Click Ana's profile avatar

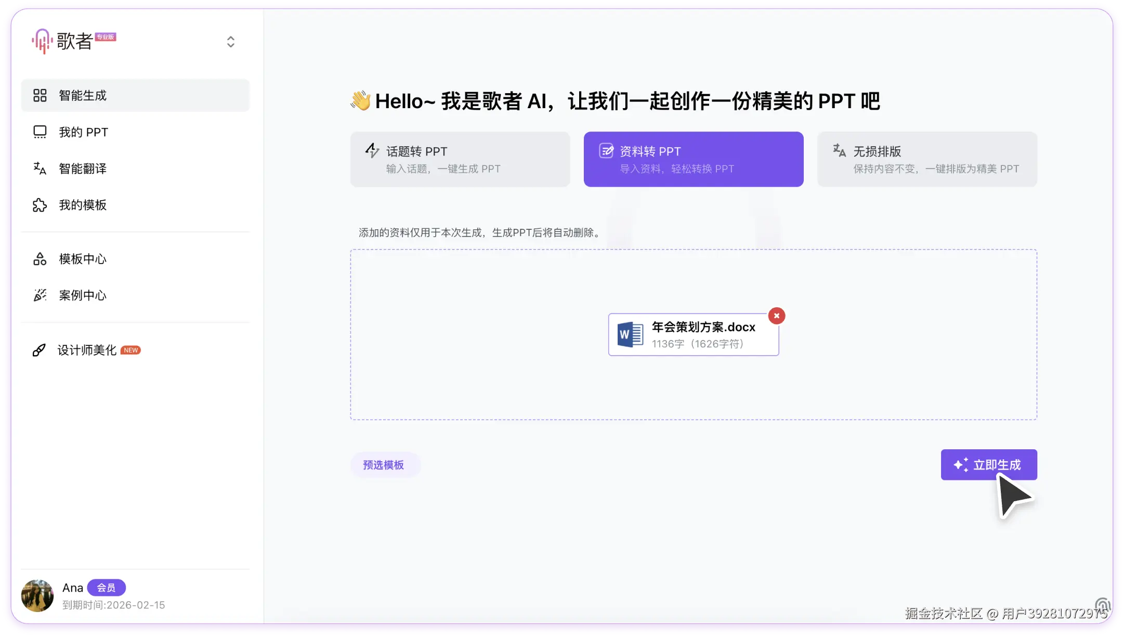tap(37, 595)
